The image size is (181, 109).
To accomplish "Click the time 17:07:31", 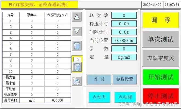I will 172,5.
